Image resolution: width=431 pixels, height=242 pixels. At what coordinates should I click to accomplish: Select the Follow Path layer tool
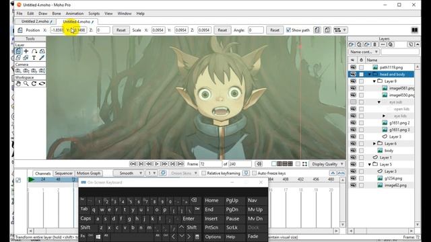[34, 51]
